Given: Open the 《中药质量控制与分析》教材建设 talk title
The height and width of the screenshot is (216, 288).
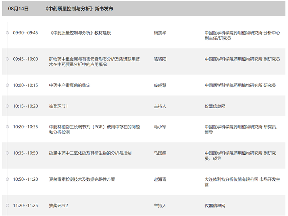Looking at the screenshot, I should [80, 33].
